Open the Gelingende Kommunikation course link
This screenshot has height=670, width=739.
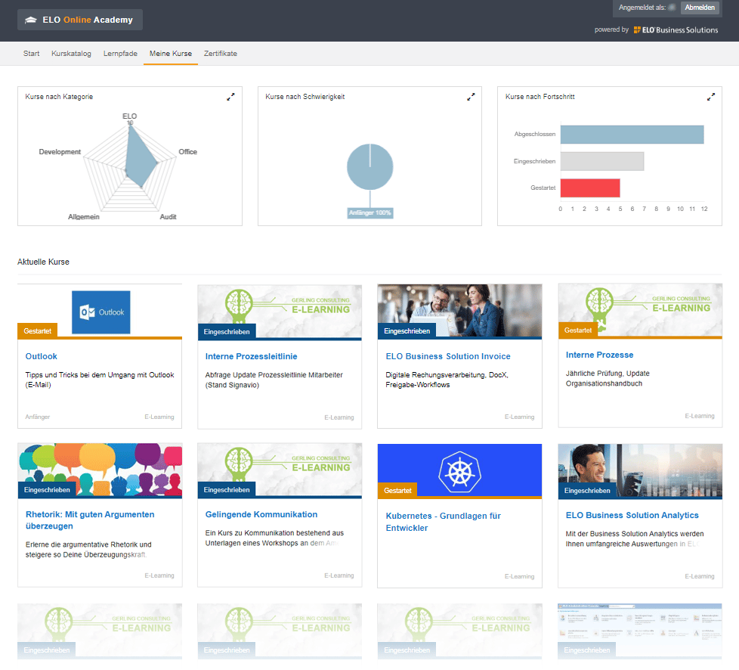point(261,514)
